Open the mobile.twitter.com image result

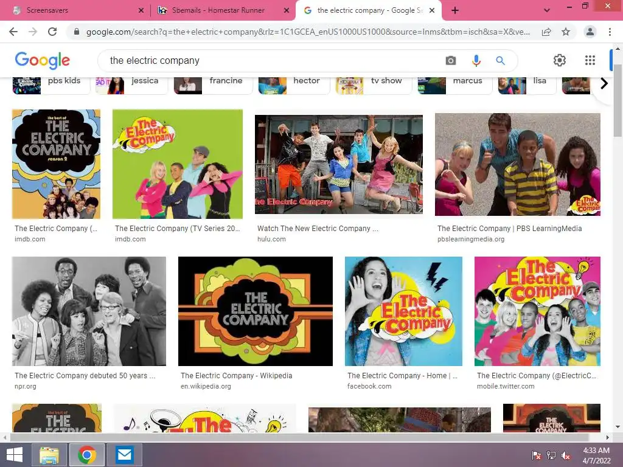click(x=537, y=311)
